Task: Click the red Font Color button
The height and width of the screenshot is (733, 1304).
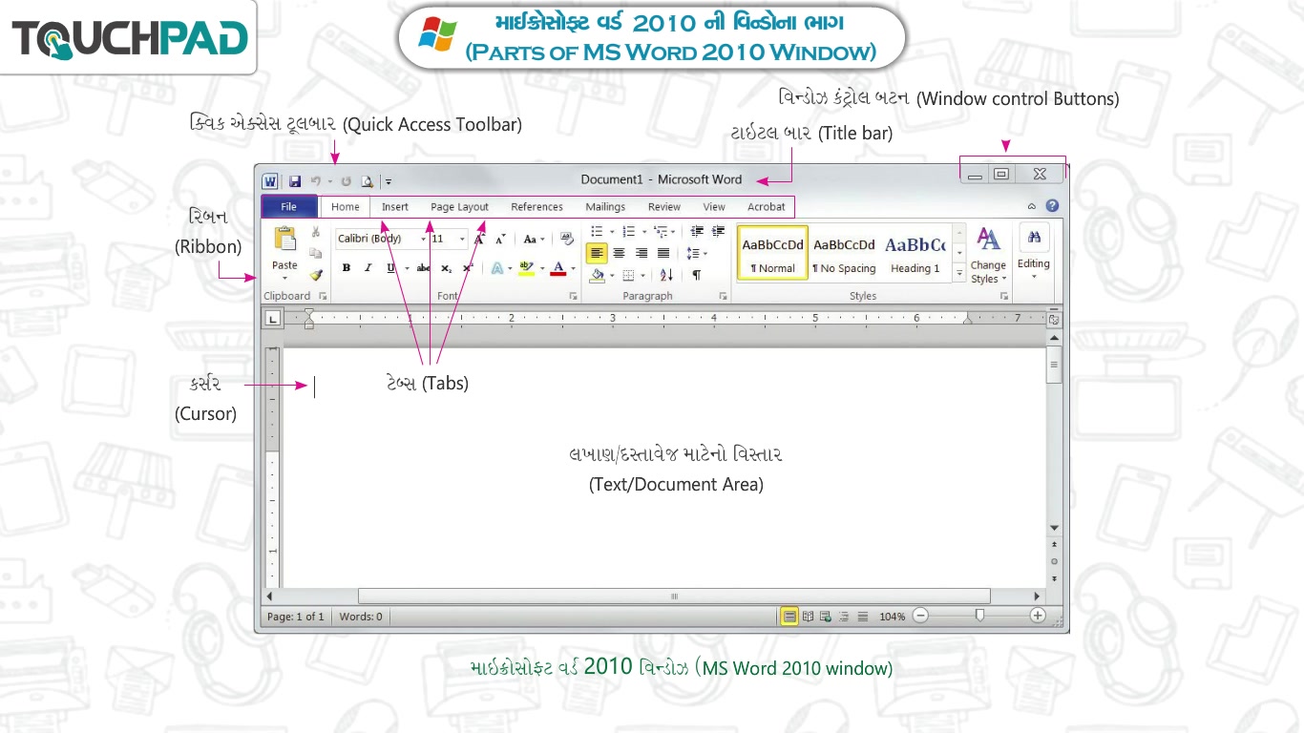Action: pyautogui.click(x=558, y=269)
